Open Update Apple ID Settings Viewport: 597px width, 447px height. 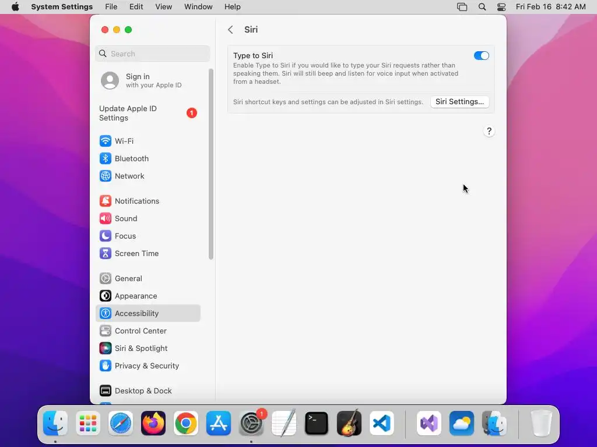(x=148, y=113)
